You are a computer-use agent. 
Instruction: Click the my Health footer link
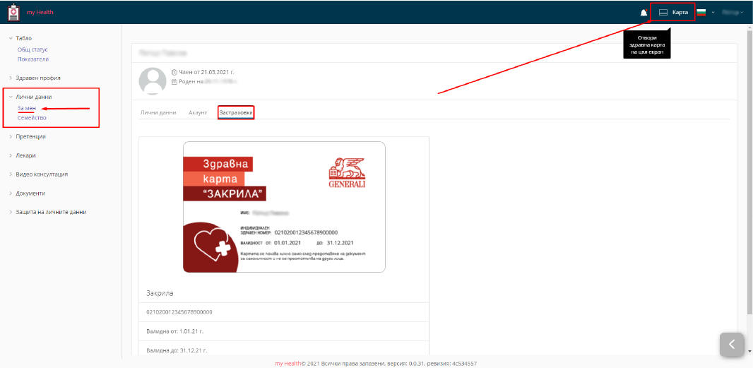click(x=287, y=364)
